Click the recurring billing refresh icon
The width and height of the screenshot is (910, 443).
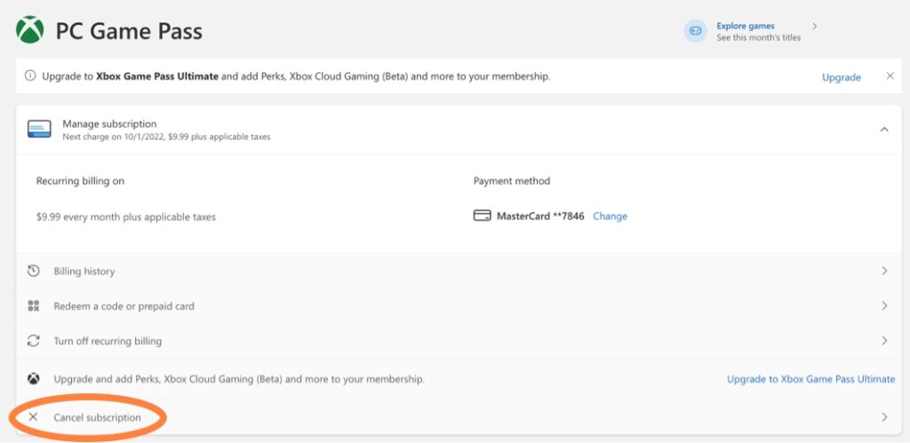tap(34, 340)
